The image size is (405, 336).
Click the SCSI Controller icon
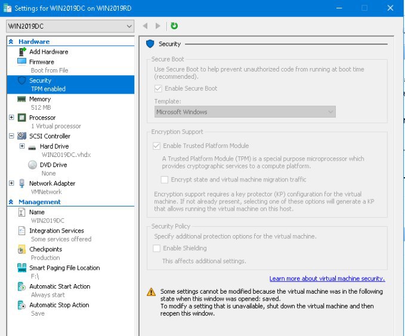click(21, 136)
